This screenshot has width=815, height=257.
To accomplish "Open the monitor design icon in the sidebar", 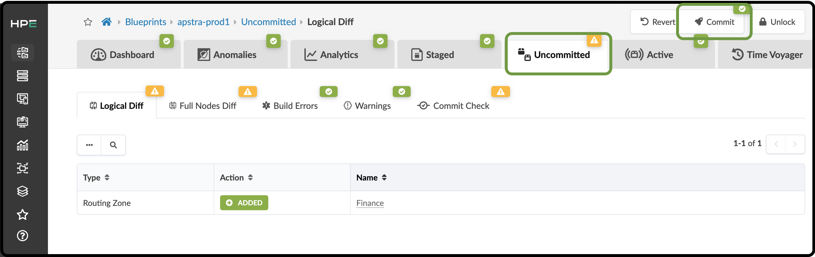I will 23,122.
